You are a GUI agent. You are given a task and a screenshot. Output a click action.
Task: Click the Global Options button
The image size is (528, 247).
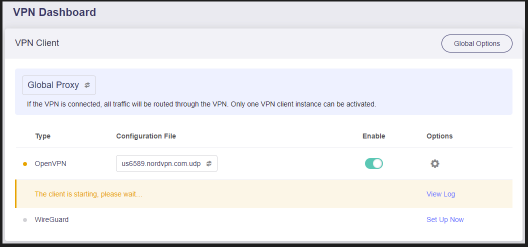[477, 43]
